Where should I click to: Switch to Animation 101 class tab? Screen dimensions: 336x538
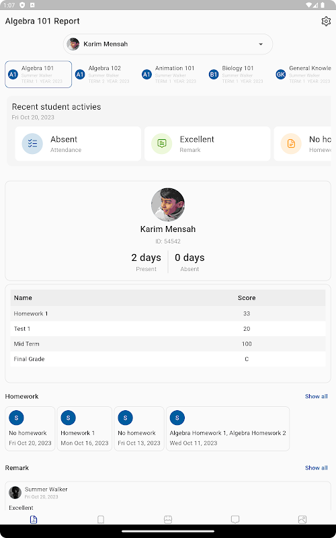(x=172, y=75)
